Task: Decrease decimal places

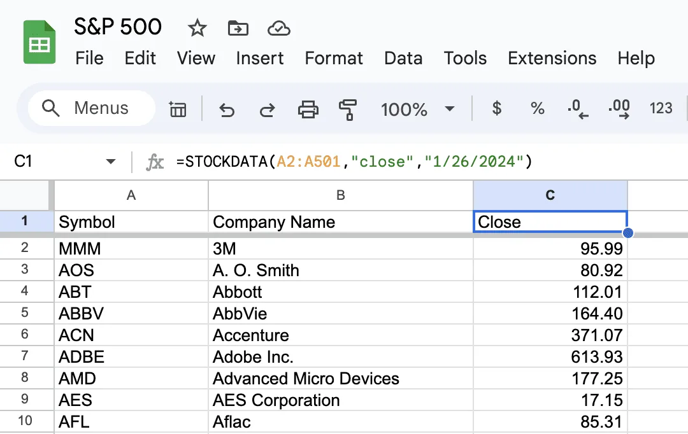Action: (x=578, y=109)
